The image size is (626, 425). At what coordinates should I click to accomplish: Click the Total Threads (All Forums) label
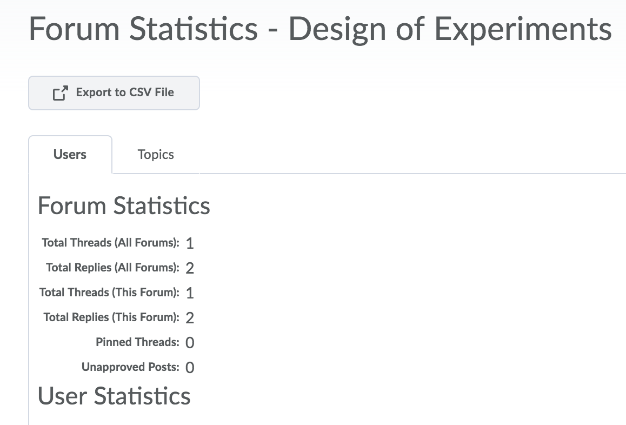pos(110,243)
